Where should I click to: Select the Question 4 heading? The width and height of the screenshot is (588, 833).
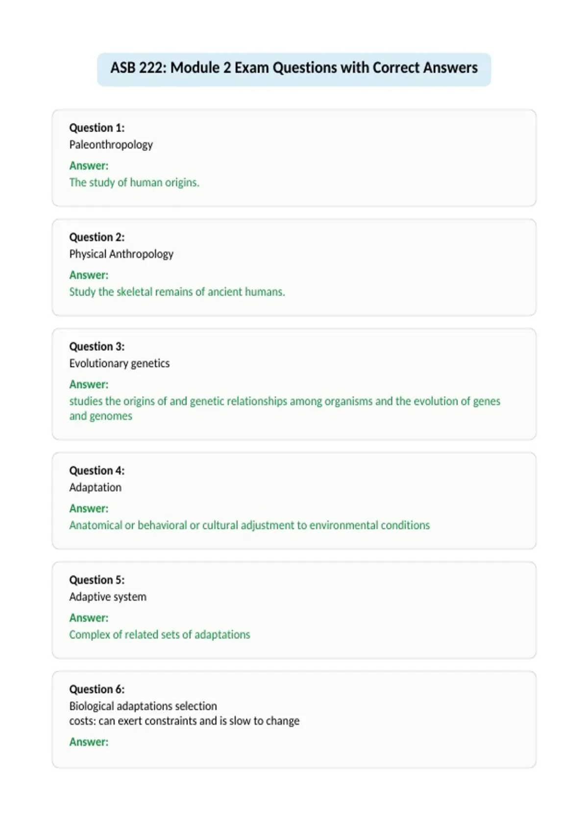click(97, 470)
